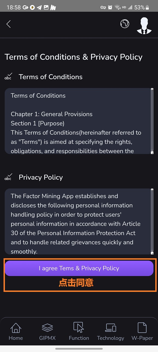Open the globe language icon
The width and height of the screenshot is (158, 352).
[125, 24]
